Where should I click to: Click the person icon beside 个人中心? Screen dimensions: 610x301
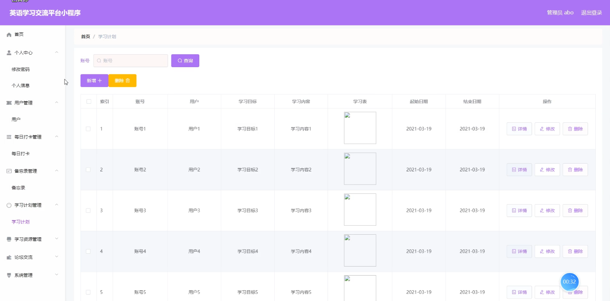[9, 53]
